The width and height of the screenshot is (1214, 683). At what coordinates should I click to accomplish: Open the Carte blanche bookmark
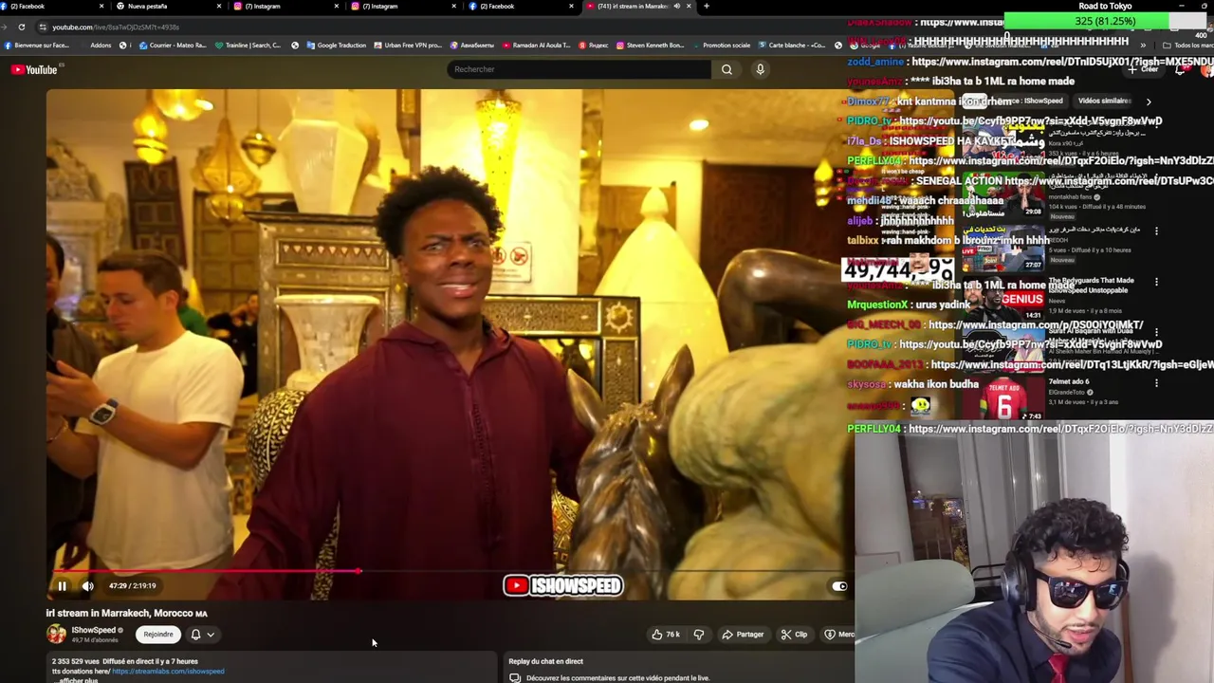pos(792,46)
